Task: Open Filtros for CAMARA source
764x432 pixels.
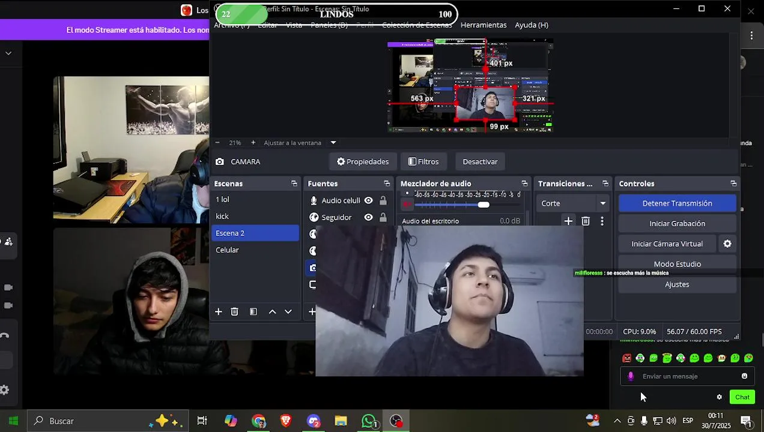Action: click(x=423, y=161)
